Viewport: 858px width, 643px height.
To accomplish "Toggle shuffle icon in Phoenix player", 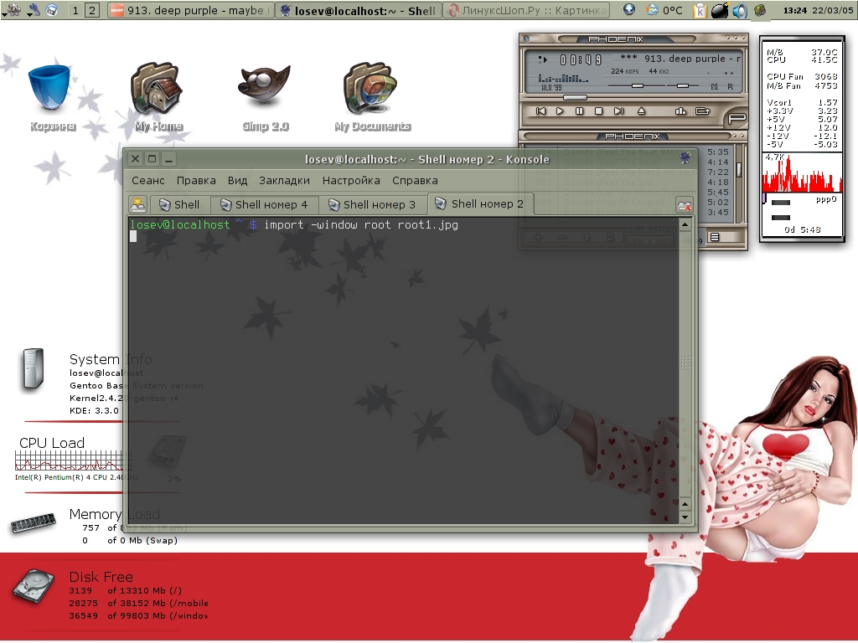I will tap(680, 111).
